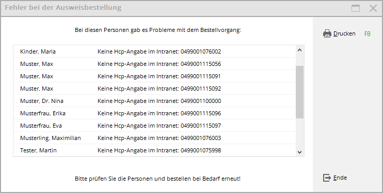Click the maximize window icon in title bar
This screenshot has width=383, height=193.
[356, 8]
